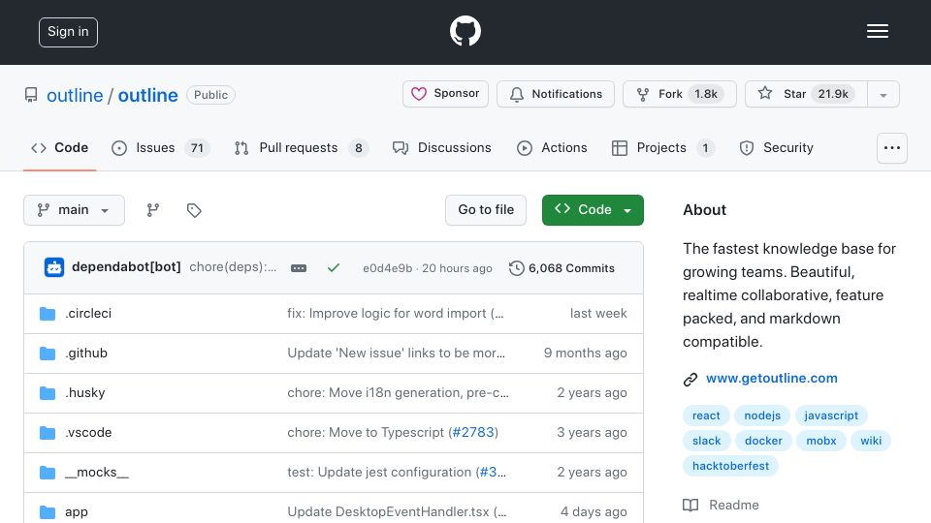The width and height of the screenshot is (931, 523).
Task: Open the Actions tab
Action: click(552, 147)
